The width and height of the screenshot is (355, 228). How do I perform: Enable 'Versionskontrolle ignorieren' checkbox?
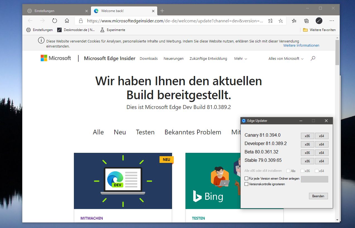[246, 184]
